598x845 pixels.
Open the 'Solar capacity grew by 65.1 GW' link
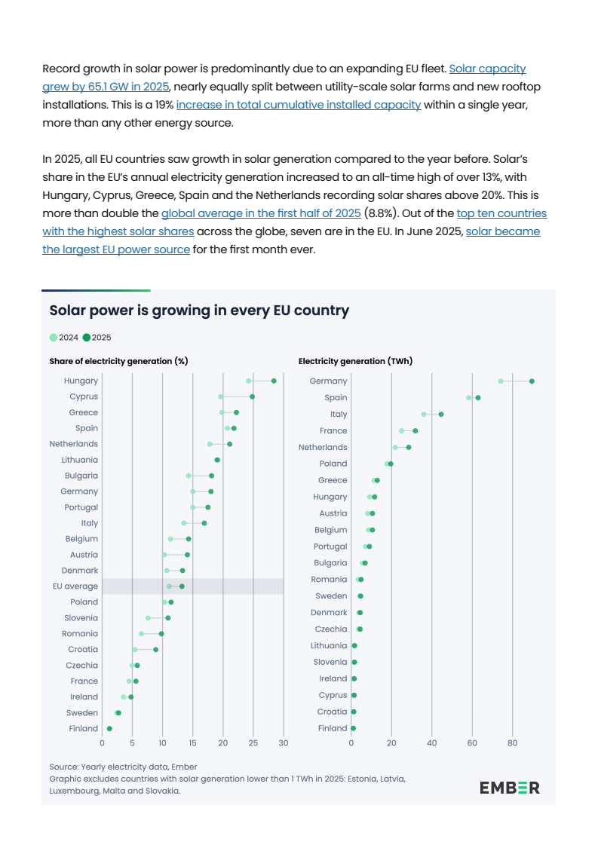coord(487,69)
